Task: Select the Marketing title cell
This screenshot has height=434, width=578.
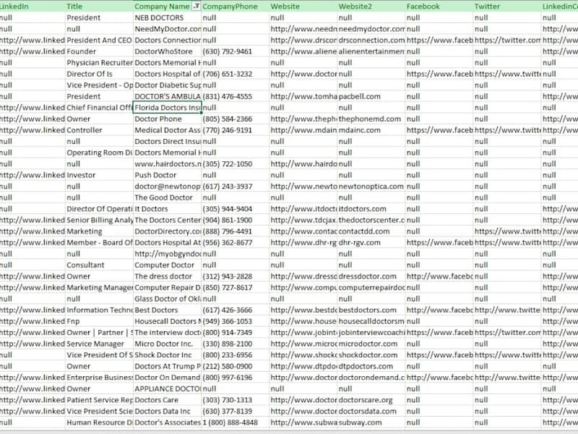Action: coord(99,231)
